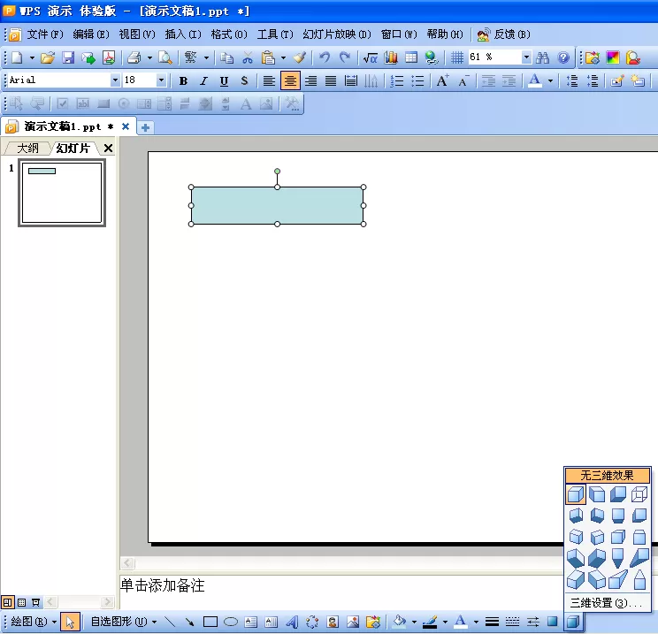
Task: Click the font color A swatch
Action: click(x=534, y=80)
